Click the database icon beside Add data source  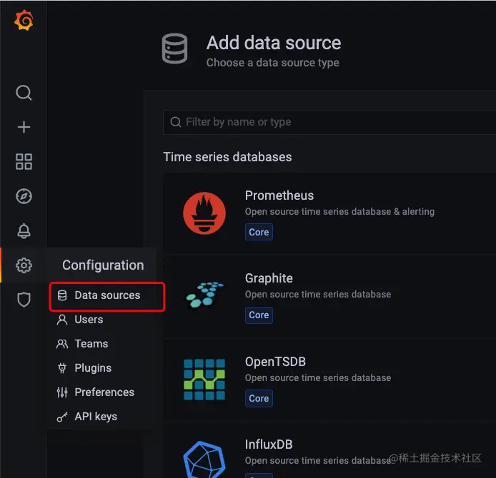174,49
